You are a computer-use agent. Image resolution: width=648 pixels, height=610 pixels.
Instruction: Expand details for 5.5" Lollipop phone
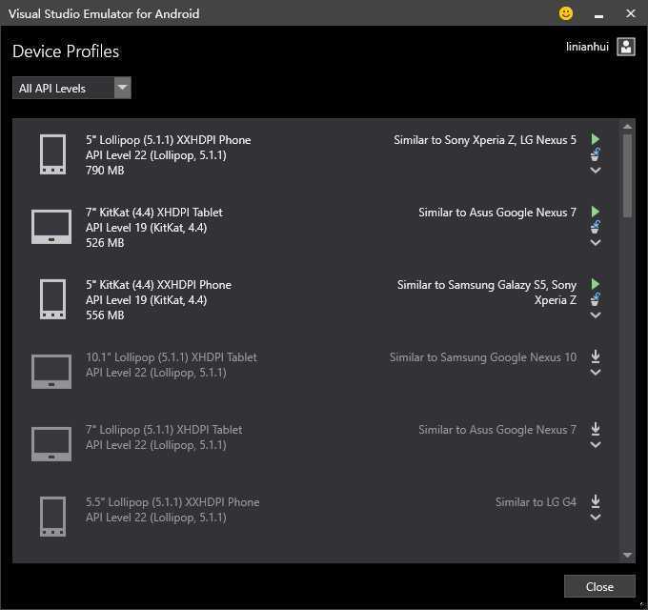coord(596,518)
